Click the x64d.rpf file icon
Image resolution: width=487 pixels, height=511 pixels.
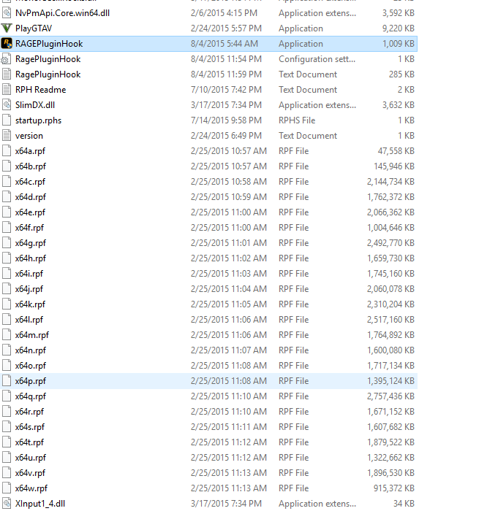click(7, 197)
